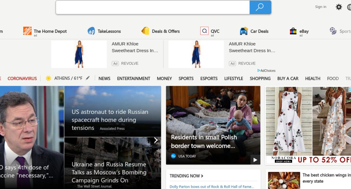Viewport: 351px width, 189px height.
Task: Click The Wall Street Journal source label
Action: 95,186
